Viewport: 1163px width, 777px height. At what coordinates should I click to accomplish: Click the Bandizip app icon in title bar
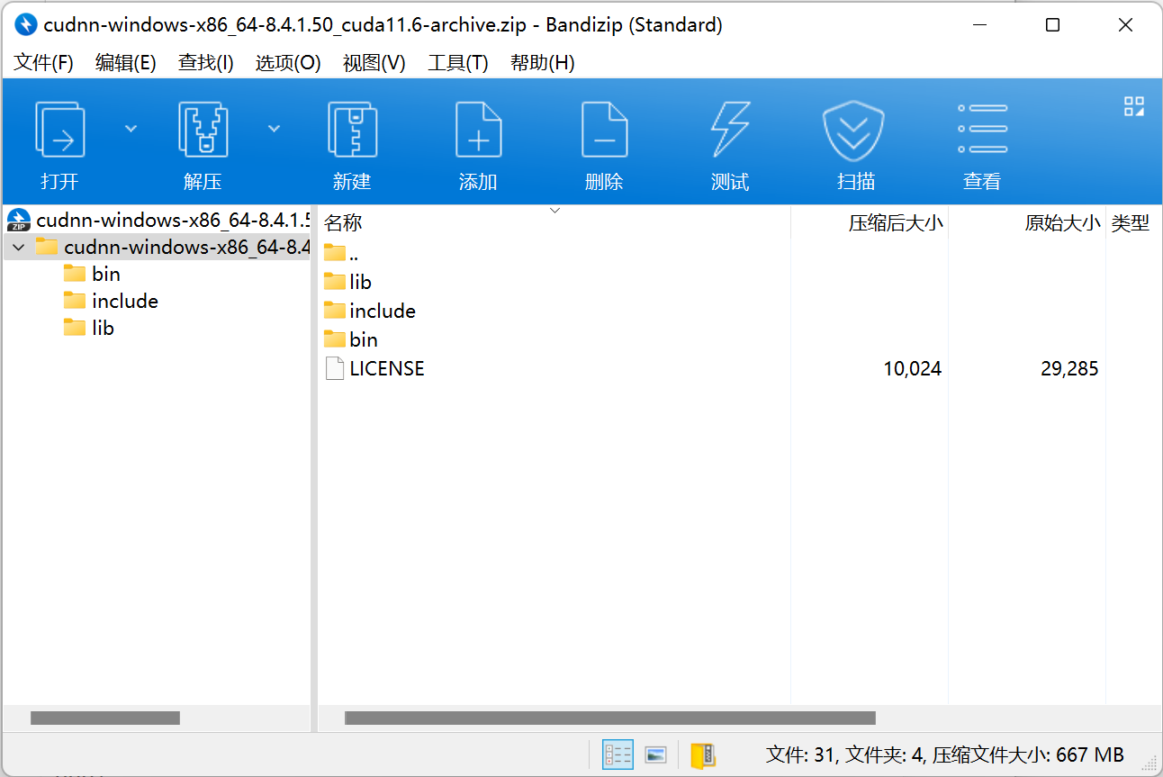pos(26,24)
